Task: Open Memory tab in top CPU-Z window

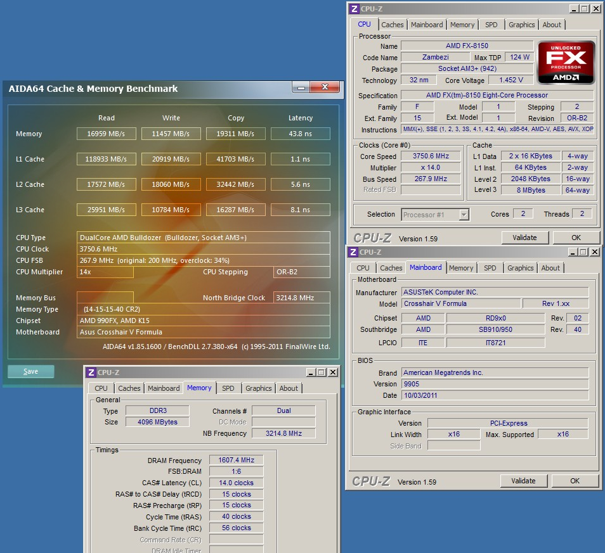Action: [x=462, y=25]
